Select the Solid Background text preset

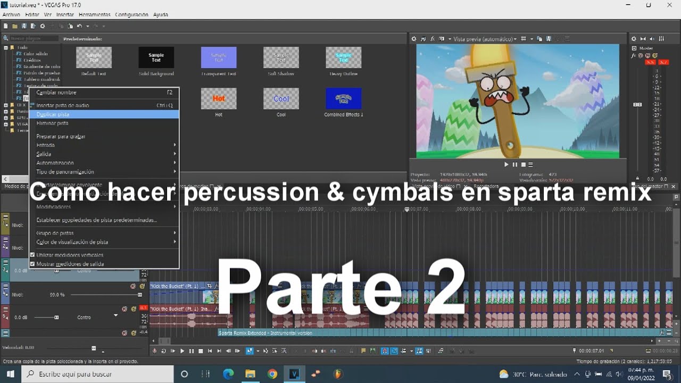coord(156,57)
